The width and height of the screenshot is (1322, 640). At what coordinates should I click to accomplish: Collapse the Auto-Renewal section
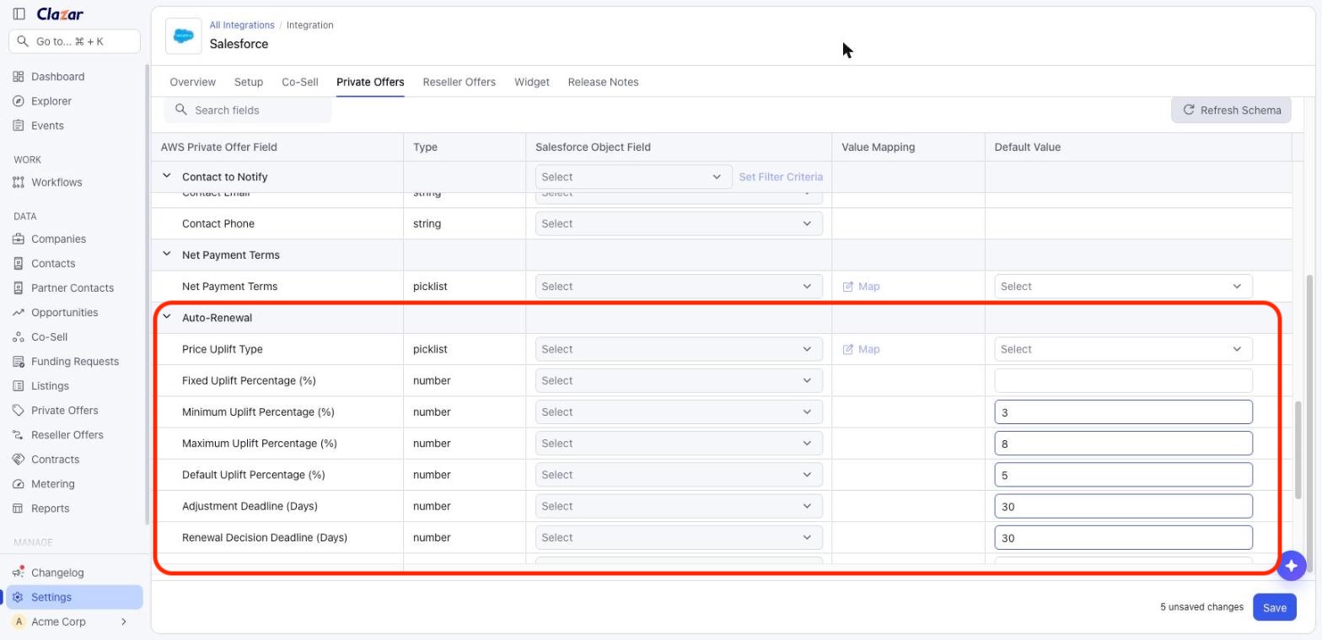coord(167,317)
